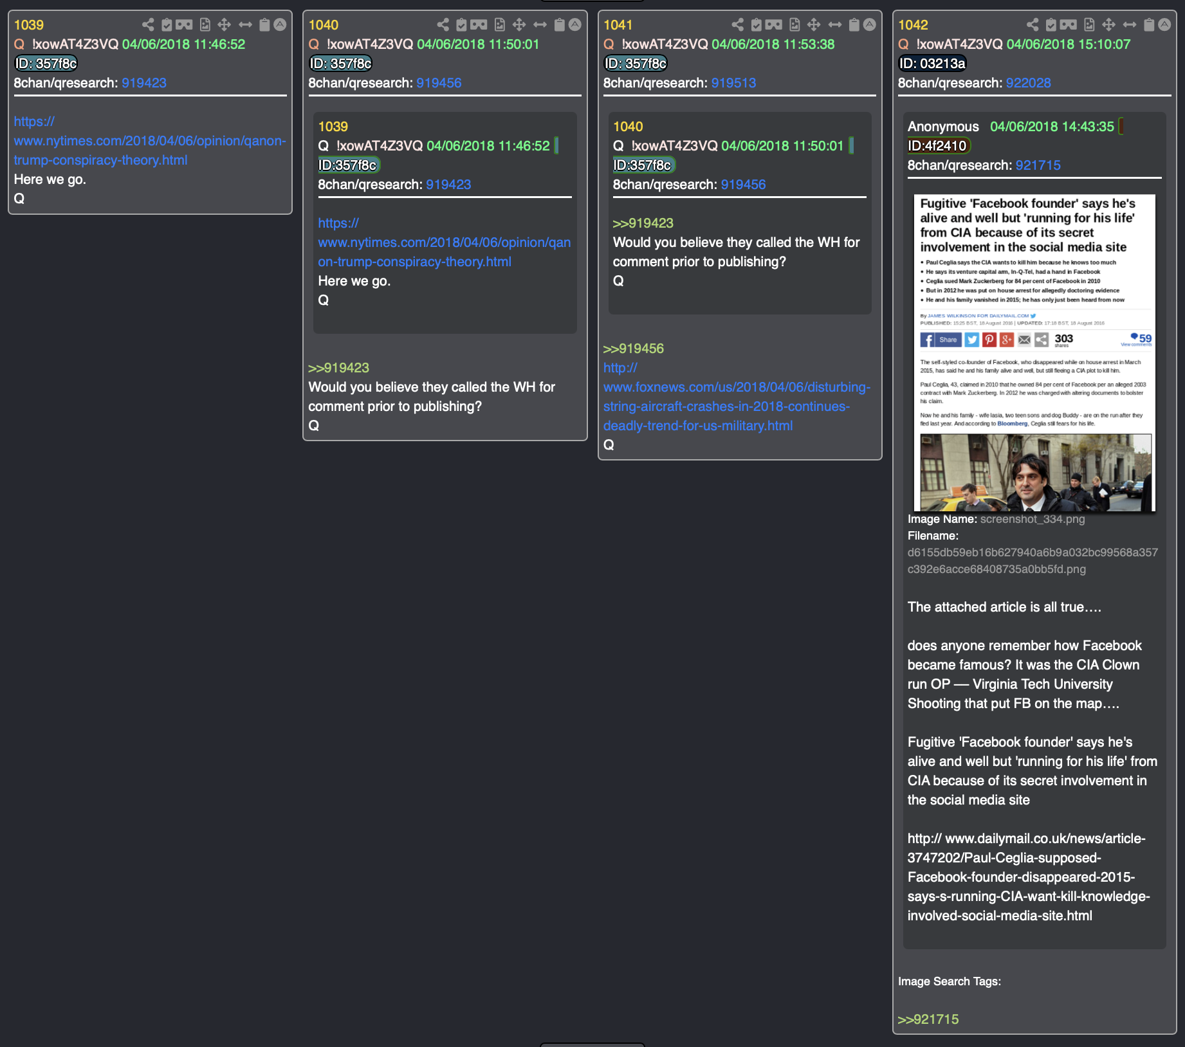Open 8chan link 921715 under Anonymous post
Screen dimensions: 1185x1047
click(1038, 165)
